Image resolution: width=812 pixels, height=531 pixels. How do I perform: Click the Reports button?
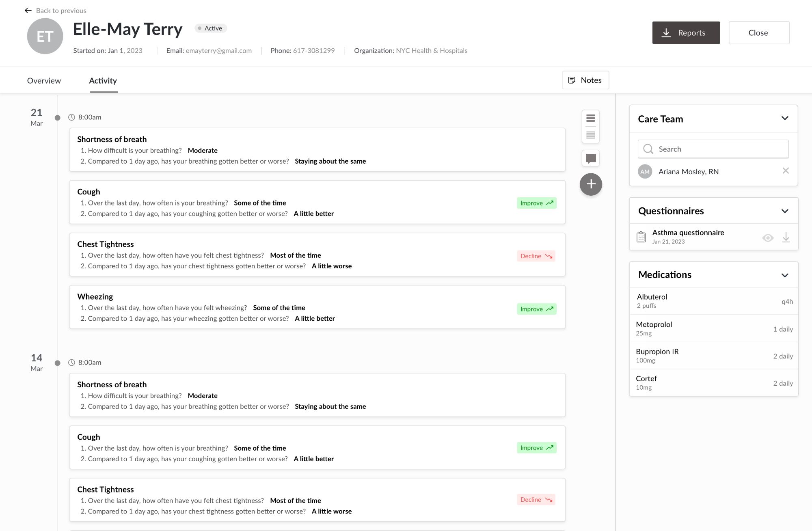coord(686,32)
